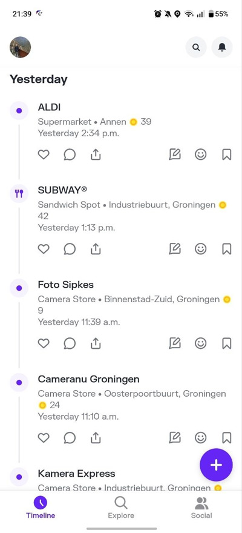Screen dimensions: 242x533
Task: Tap the purple plus check-in button
Action: click(x=216, y=465)
